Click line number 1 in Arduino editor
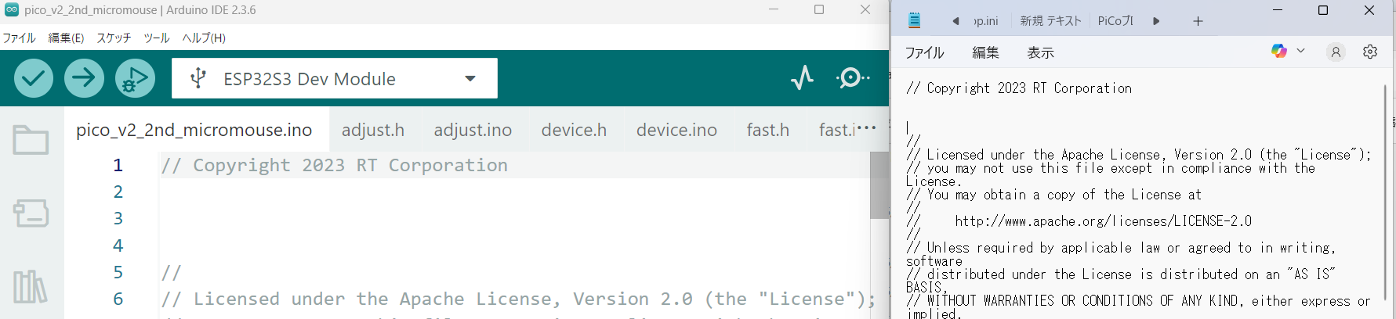The width and height of the screenshot is (1396, 319). tap(118, 165)
